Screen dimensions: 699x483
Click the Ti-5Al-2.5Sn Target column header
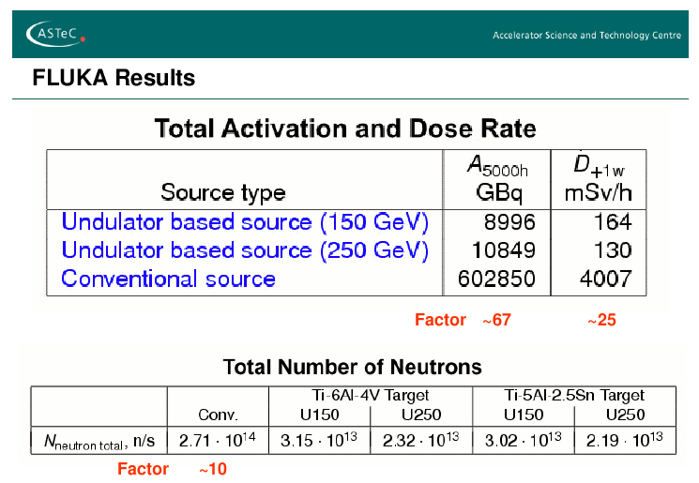click(572, 395)
